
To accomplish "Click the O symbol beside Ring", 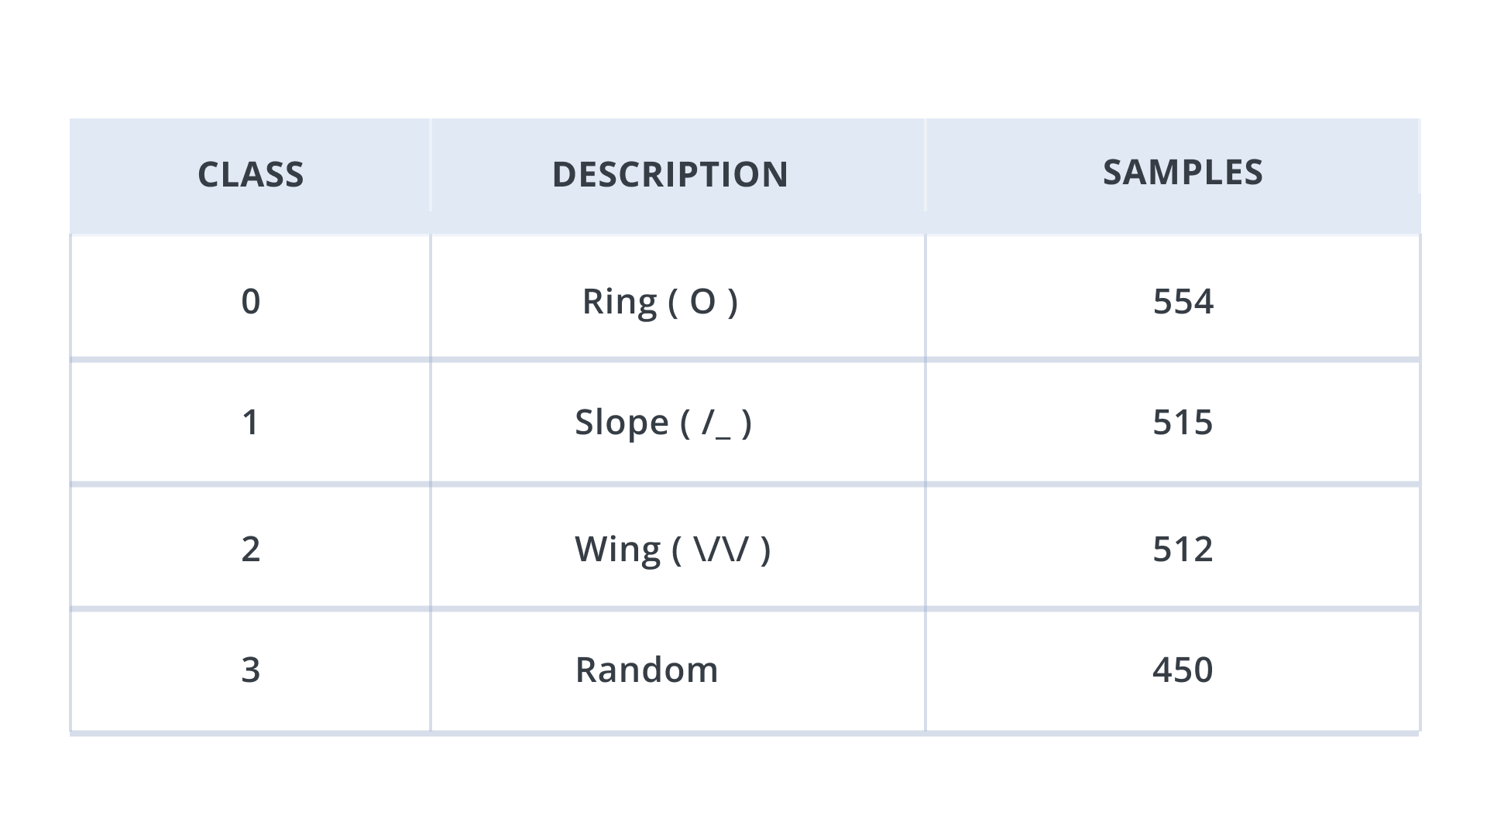I will coord(702,301).
